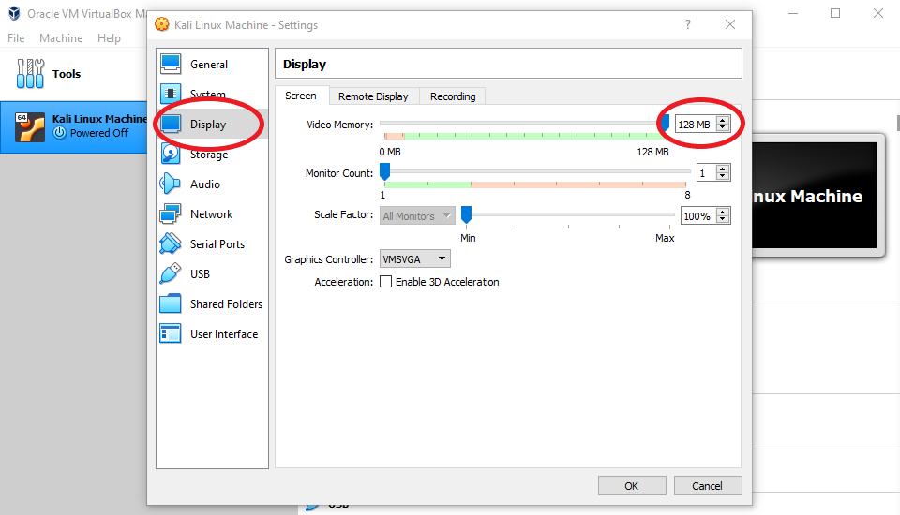Open the Graphics Controller VMSVGA dropdown
Screen dimensions: 900x515
(x=415, y=259)
